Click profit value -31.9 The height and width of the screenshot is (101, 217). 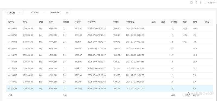pyautogui.click(x=195, y=29)
